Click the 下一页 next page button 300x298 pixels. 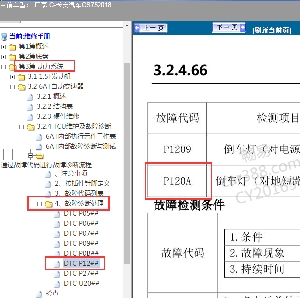[229, 27]
